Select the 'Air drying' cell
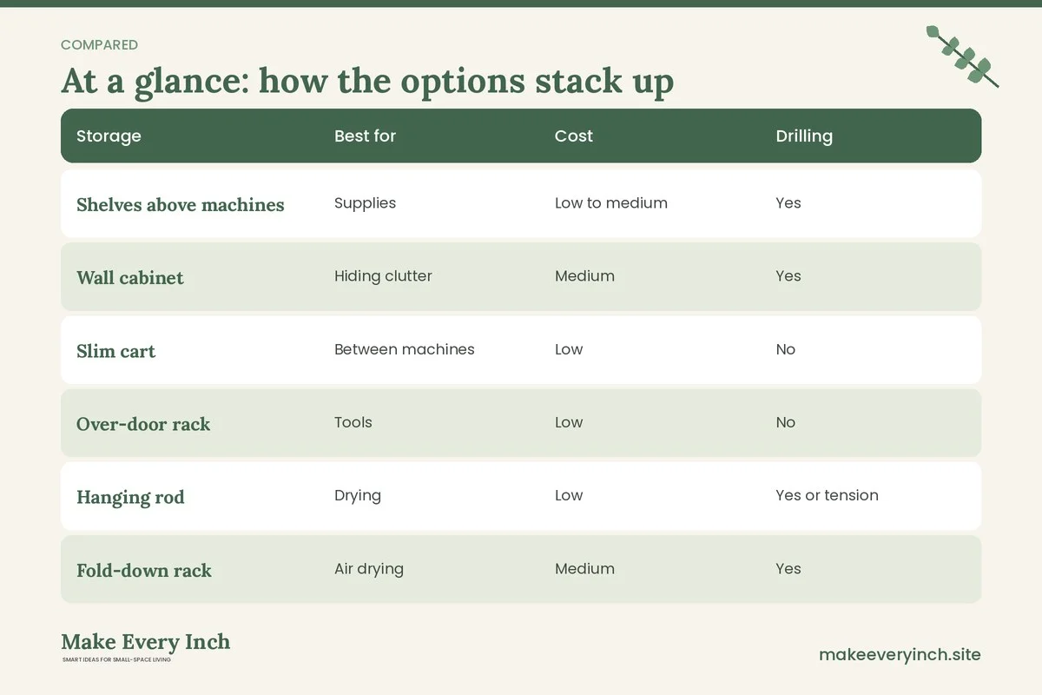The image size is (1042, 695). (369, 569)
